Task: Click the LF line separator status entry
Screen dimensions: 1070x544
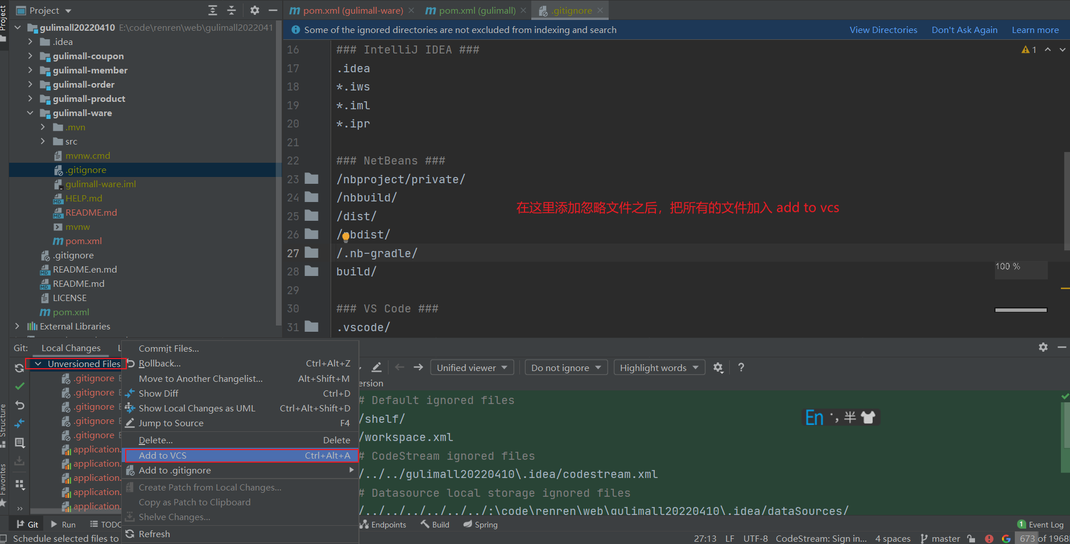Action: point(729,538)
